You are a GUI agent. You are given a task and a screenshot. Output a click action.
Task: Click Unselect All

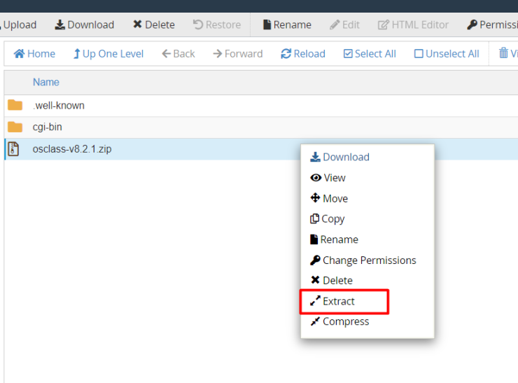pyautogui.click(x=447, y=53)
